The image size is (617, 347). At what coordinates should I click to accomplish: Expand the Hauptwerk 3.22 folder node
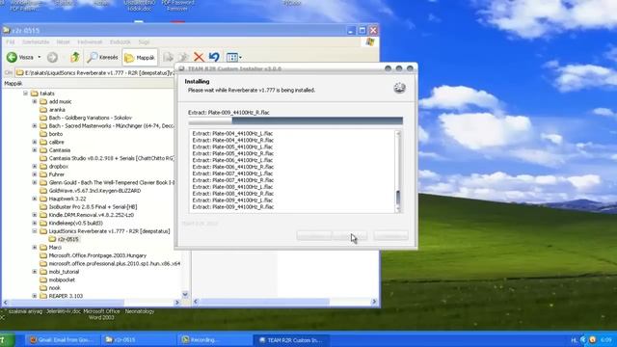pos(35,199)
